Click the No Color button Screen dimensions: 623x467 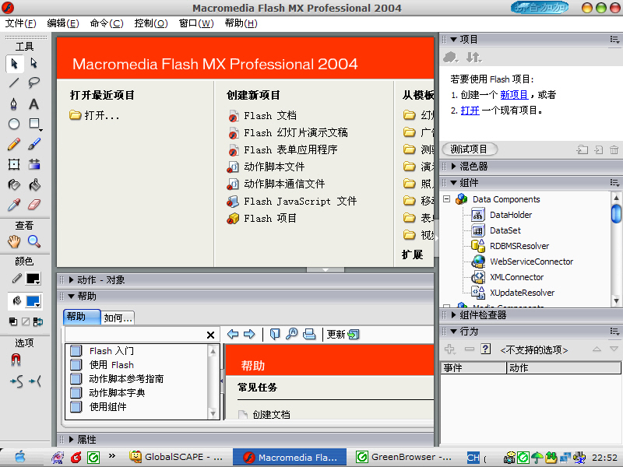tap(26, 321)
